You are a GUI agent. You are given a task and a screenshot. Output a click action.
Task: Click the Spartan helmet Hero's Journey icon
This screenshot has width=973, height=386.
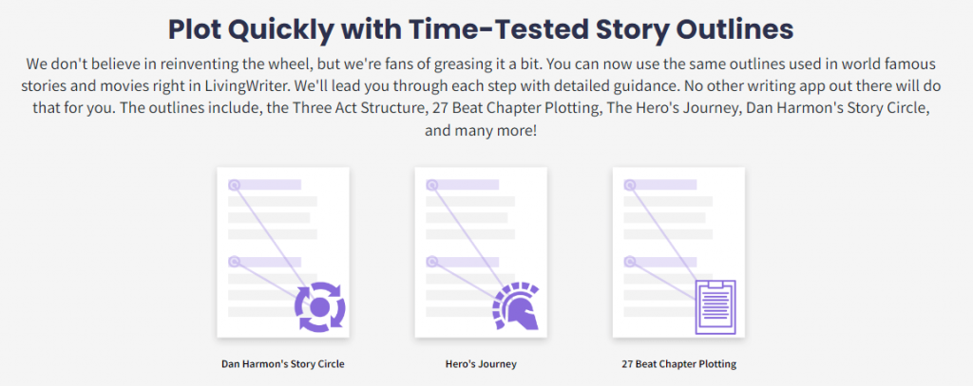pos(516,306)
